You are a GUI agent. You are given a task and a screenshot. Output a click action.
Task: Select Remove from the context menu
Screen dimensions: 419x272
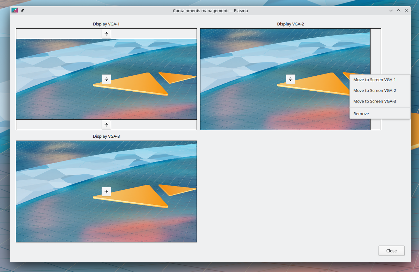pyautogui.click(x=361, y=114)
